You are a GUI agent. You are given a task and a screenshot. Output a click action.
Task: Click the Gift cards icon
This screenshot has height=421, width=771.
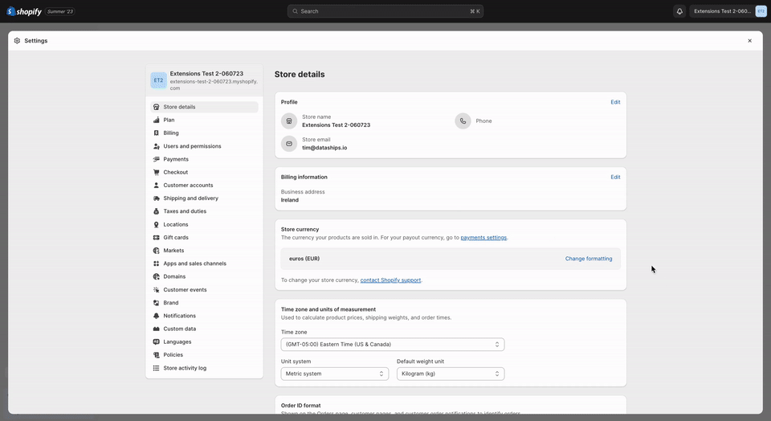pyautogui.click(x=157, y=238)
